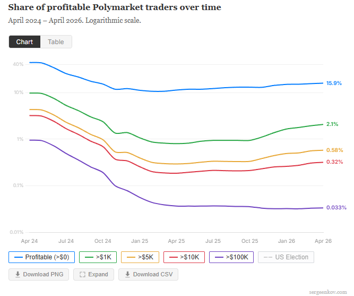The height and width of the screenshot is (296, 354).
Task: Click the 15.9% end-of-line data label
Action: click(x=334, y=83)
